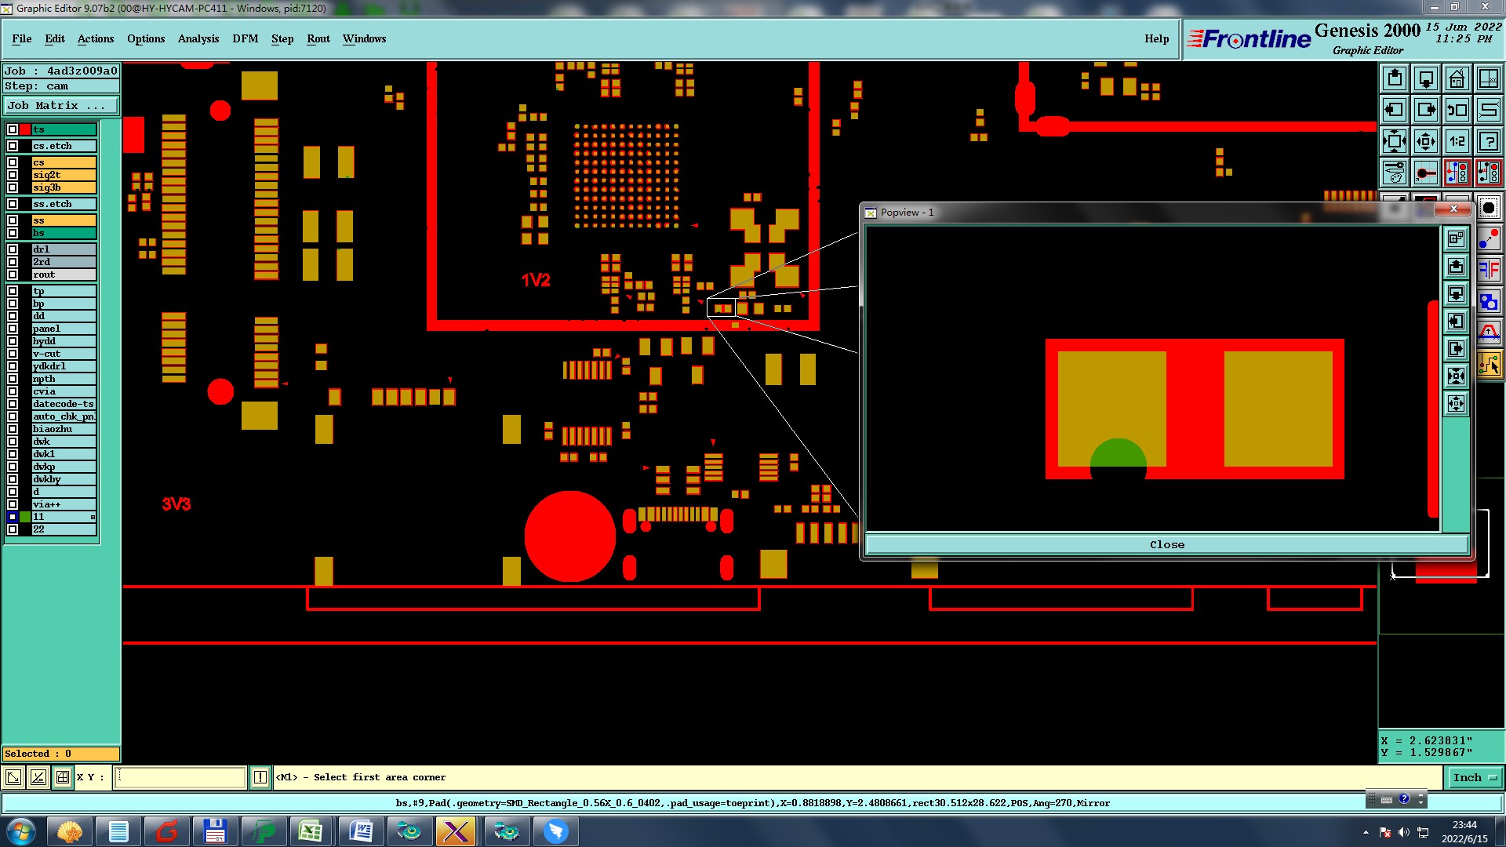Click the previous view (undo zoom) icon
This screenshot has width=1506, height=847.
click(1457, 110)
